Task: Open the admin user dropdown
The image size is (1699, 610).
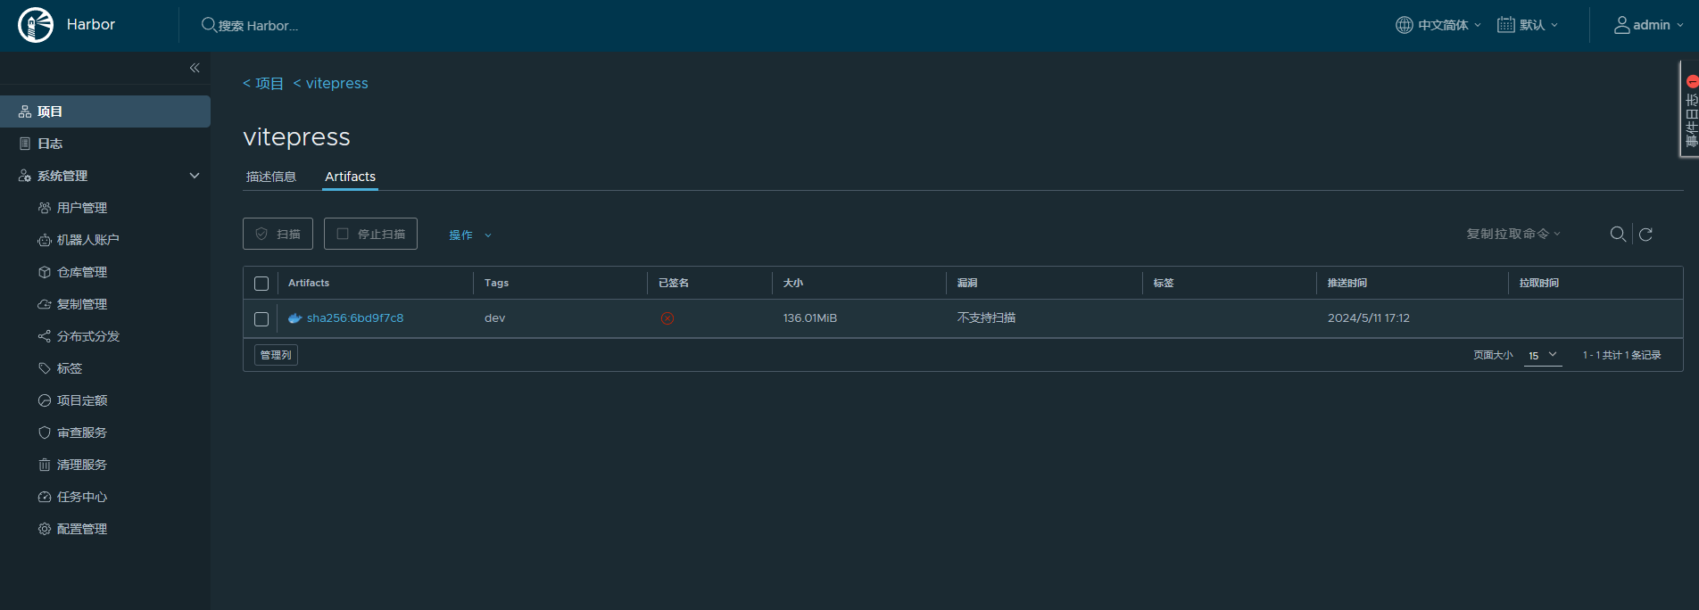Action: (x=1649, y=25)
